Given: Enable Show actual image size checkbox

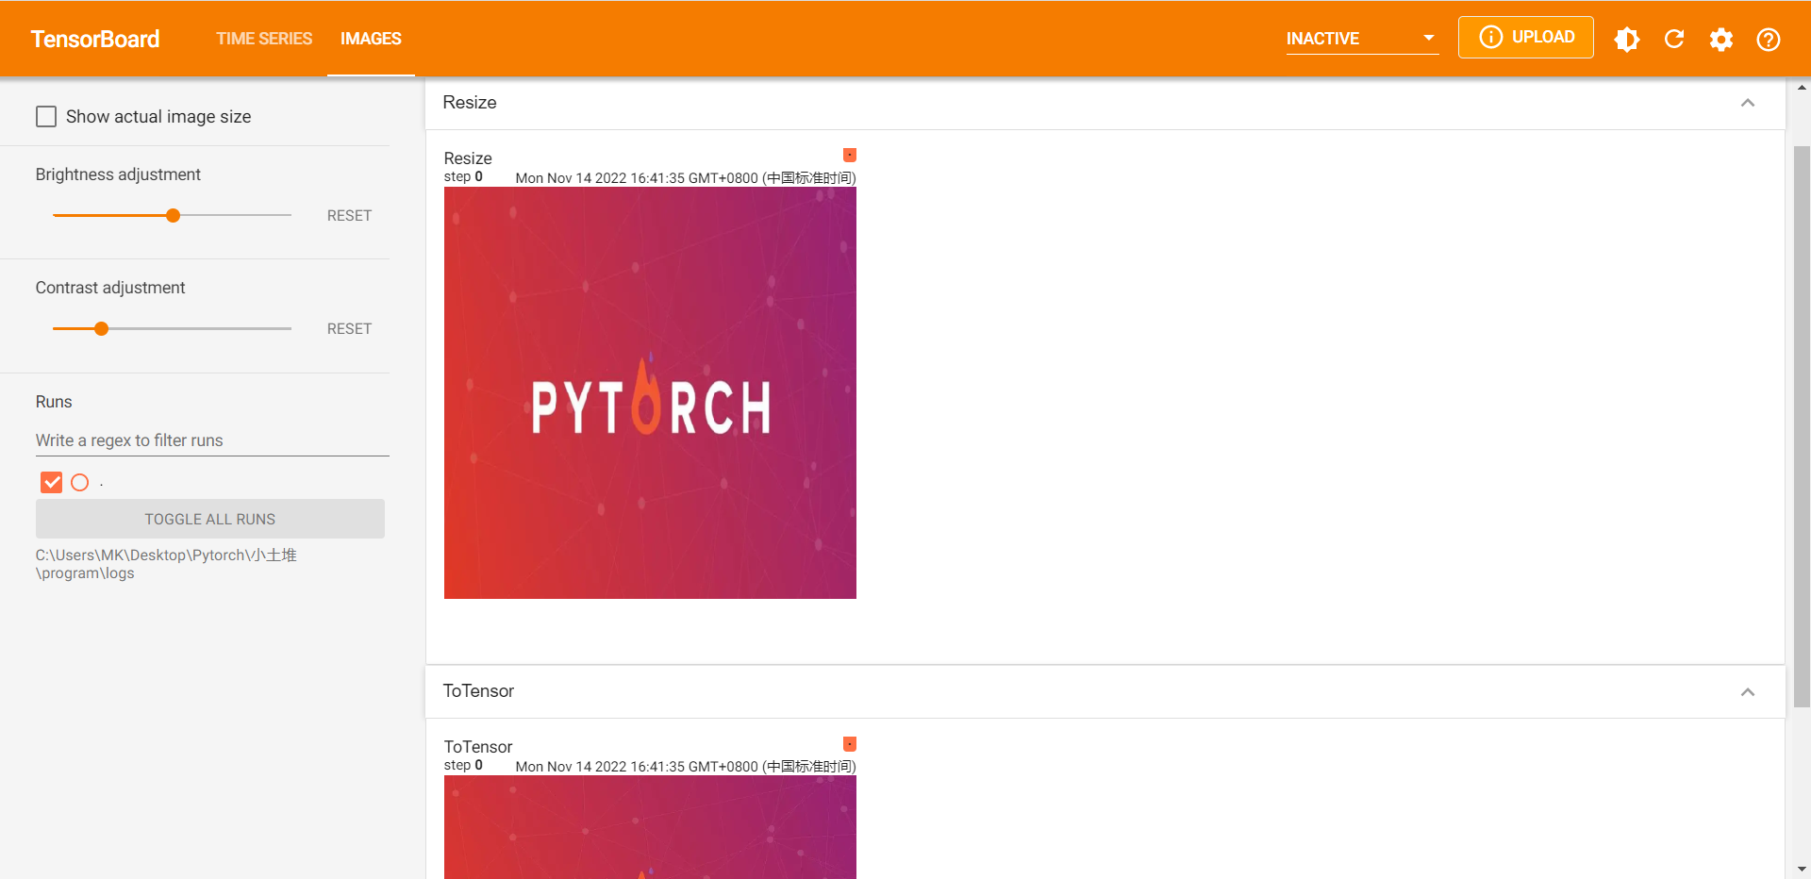Looking at the screenshot, I should tap(46, 116).
